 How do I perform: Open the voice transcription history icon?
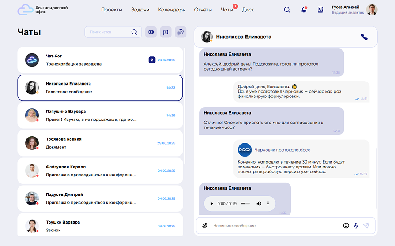pos(180,32)
